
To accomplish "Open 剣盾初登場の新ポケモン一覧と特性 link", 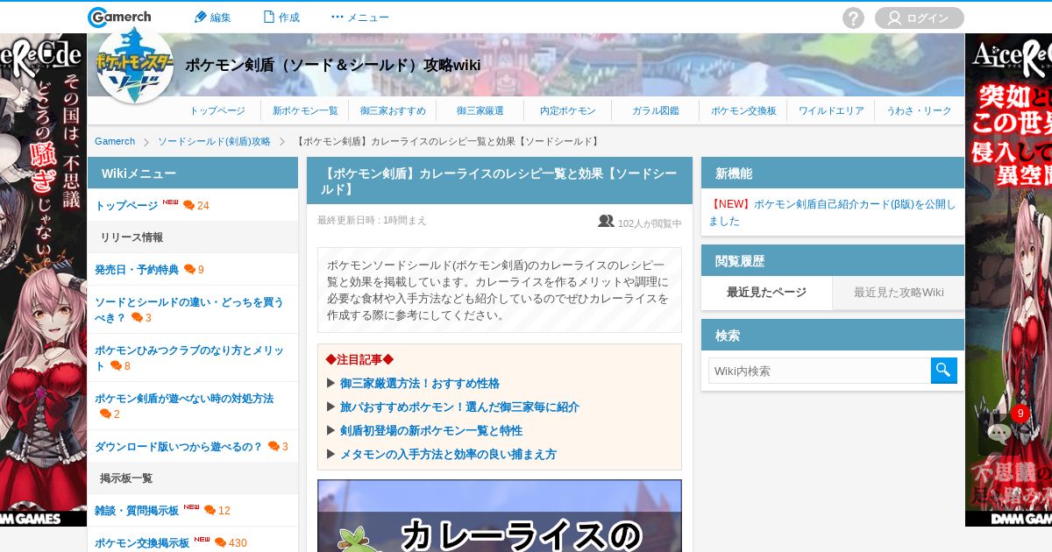I will tap(431, 431).
